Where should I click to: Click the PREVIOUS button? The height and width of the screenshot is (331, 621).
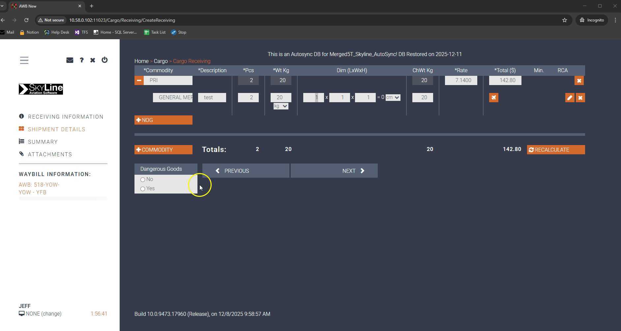(246, 171)
